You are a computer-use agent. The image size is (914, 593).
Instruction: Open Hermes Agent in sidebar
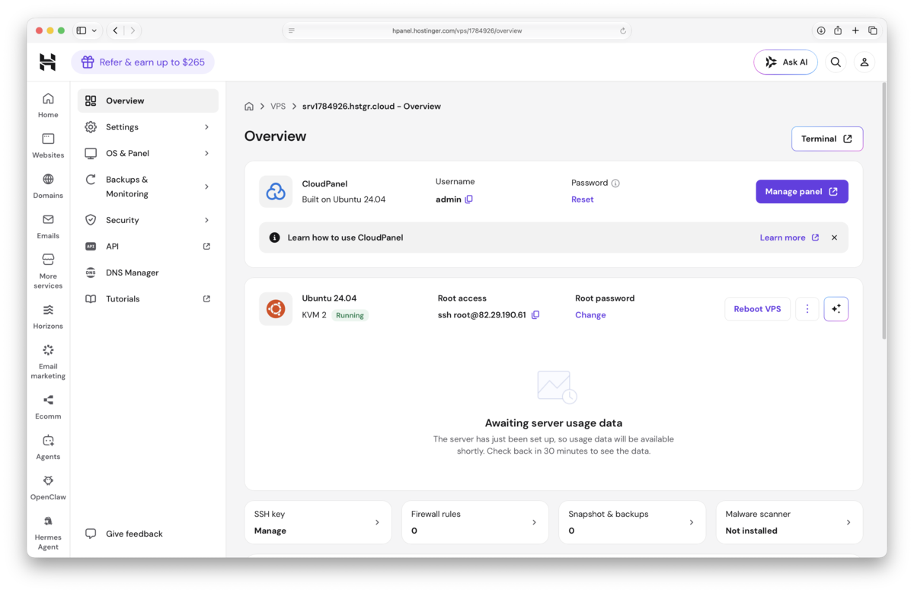pos(48,532)
